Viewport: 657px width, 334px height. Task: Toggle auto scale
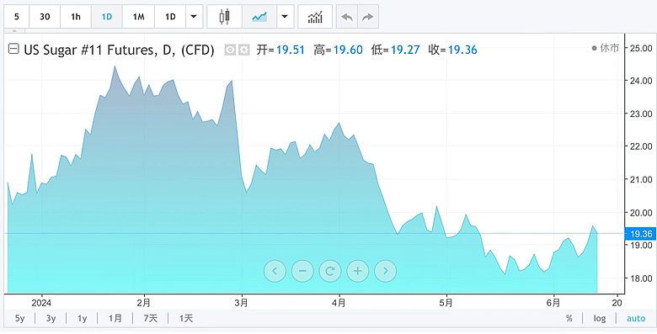tap(636, 319)
